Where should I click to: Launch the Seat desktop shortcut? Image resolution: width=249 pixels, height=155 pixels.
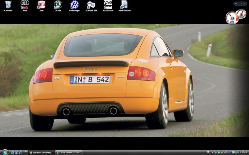(x=41, y=5)
